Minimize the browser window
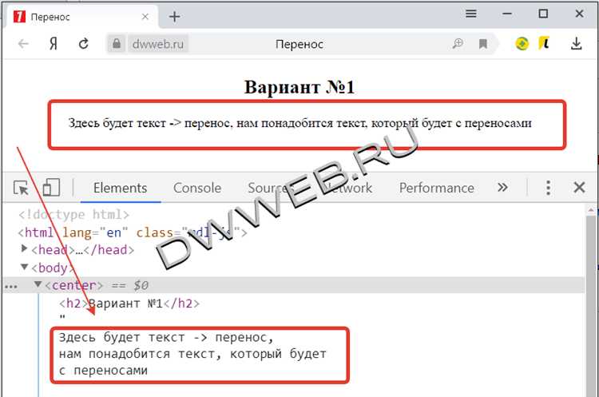Screen dimensions: 599x397 pos(507,14)
